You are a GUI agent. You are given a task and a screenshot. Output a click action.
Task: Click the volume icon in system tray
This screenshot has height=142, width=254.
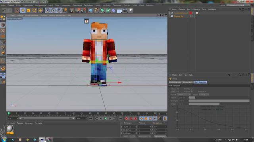(237, 140)
